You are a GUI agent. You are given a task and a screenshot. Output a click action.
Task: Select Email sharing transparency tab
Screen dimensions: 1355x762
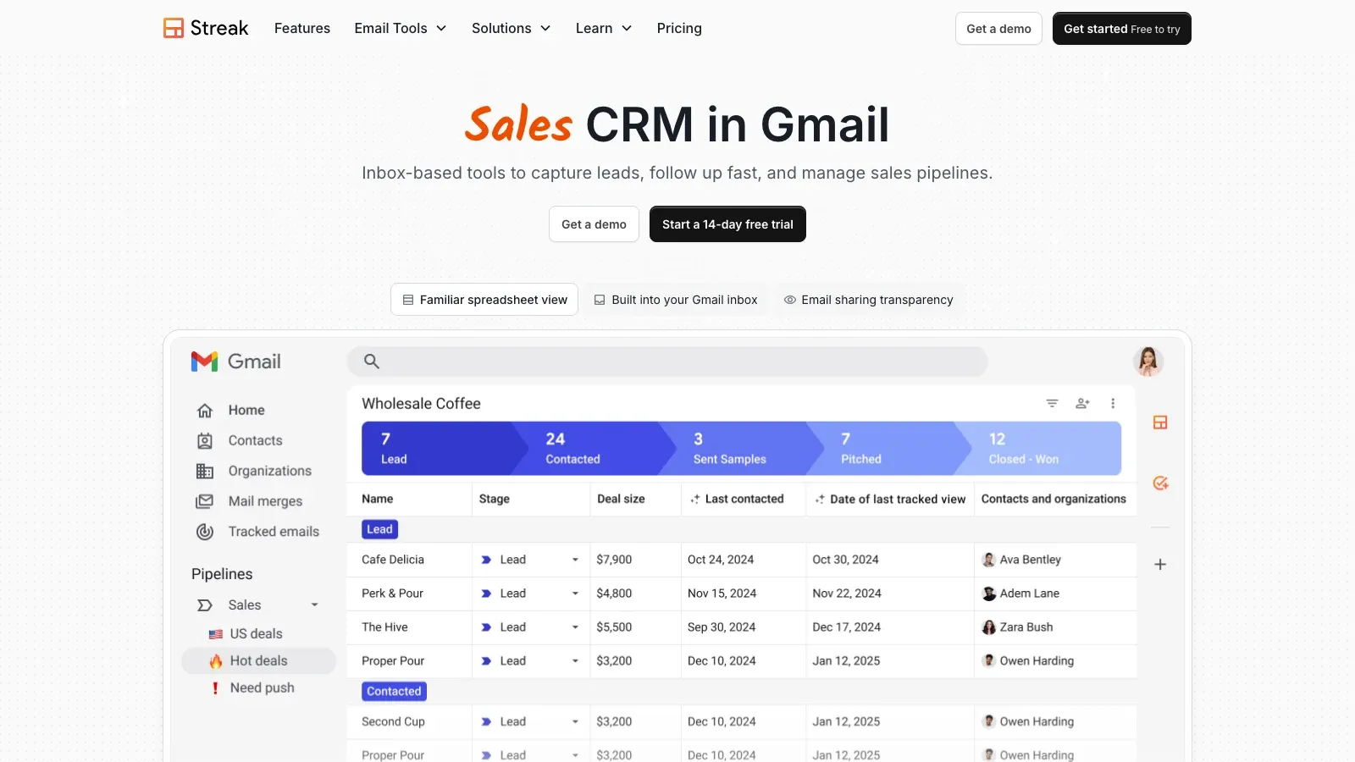tap(868, 300)
